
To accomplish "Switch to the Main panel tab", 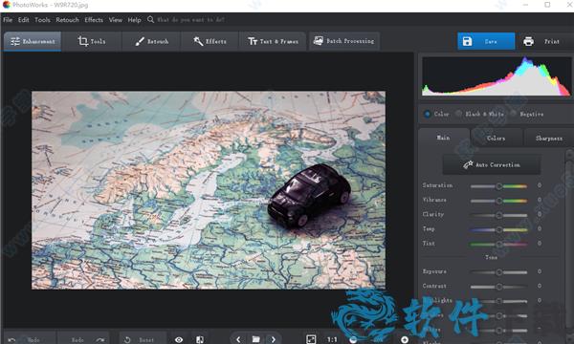I will [444, 138].
